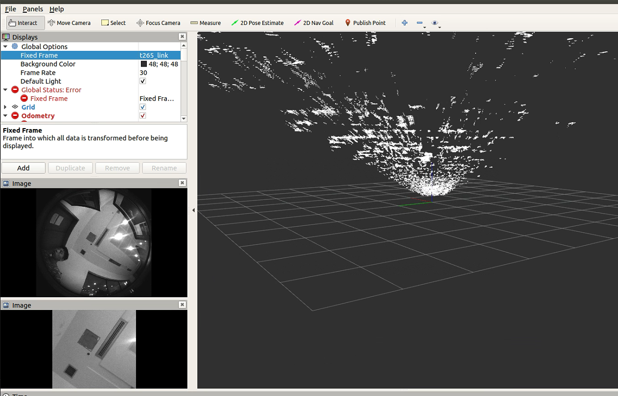Viewport: 618px width, 396px height.
Task: Select the Publish Point tool
Action: 365,23
